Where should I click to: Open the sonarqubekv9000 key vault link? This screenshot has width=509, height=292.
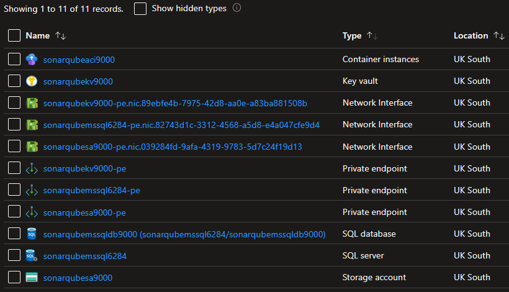tap(78, 81)
